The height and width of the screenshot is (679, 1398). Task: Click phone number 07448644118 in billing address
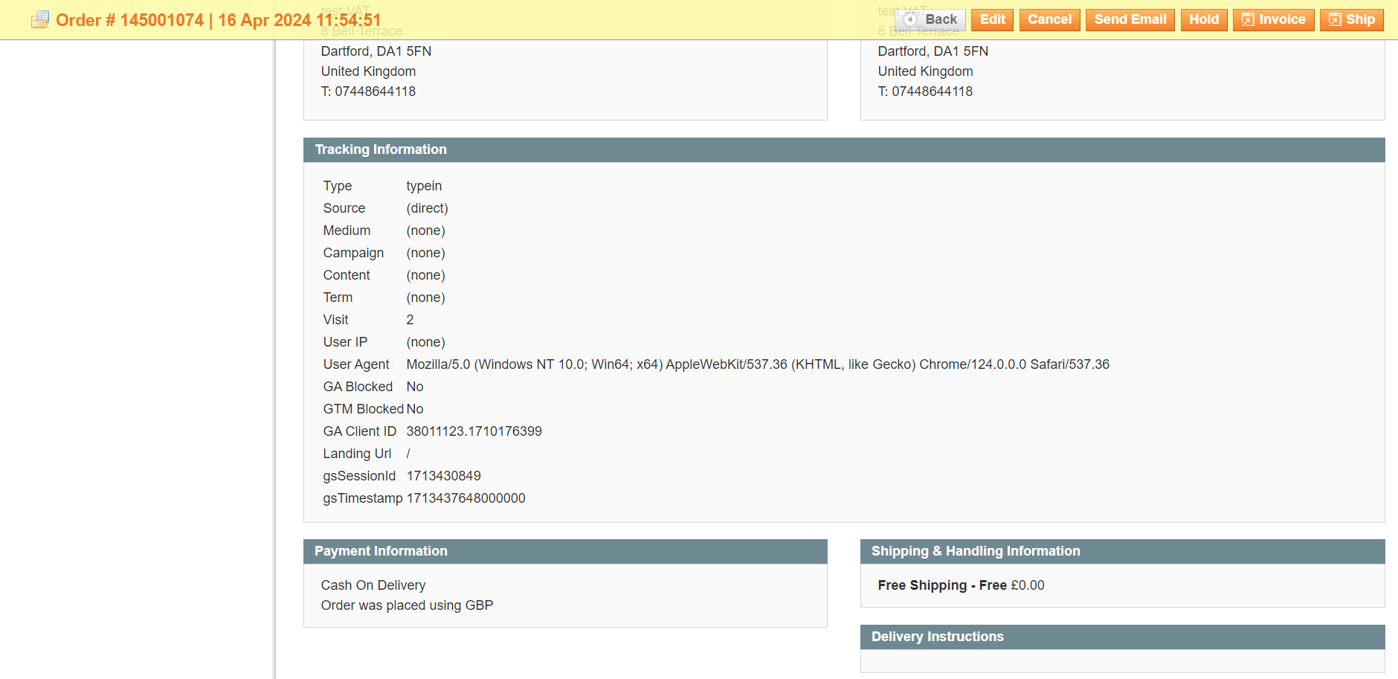pyautogui.click(x=368, y=91)
